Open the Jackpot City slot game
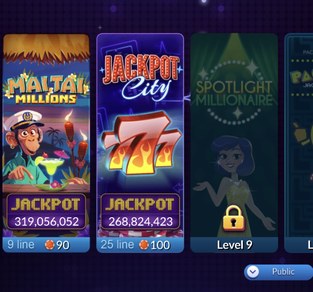Screen dimensions: 313x292 pyautogui.click(x=140, y=143)
